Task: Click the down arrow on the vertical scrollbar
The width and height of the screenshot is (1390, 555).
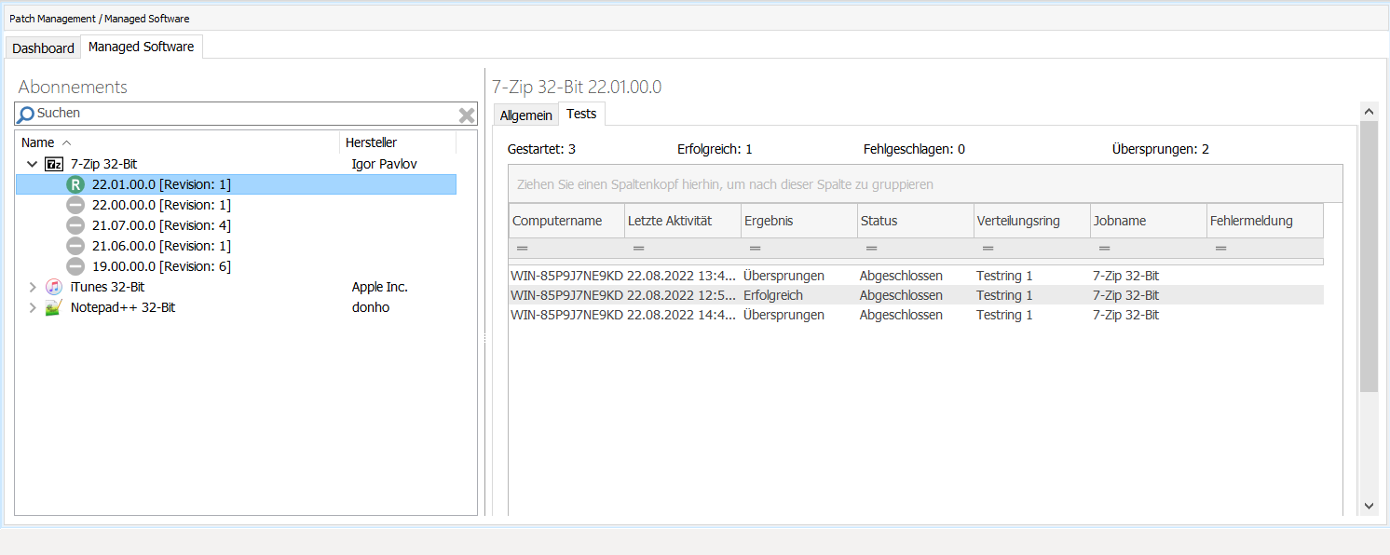Action: click(x=1370, y=505)
